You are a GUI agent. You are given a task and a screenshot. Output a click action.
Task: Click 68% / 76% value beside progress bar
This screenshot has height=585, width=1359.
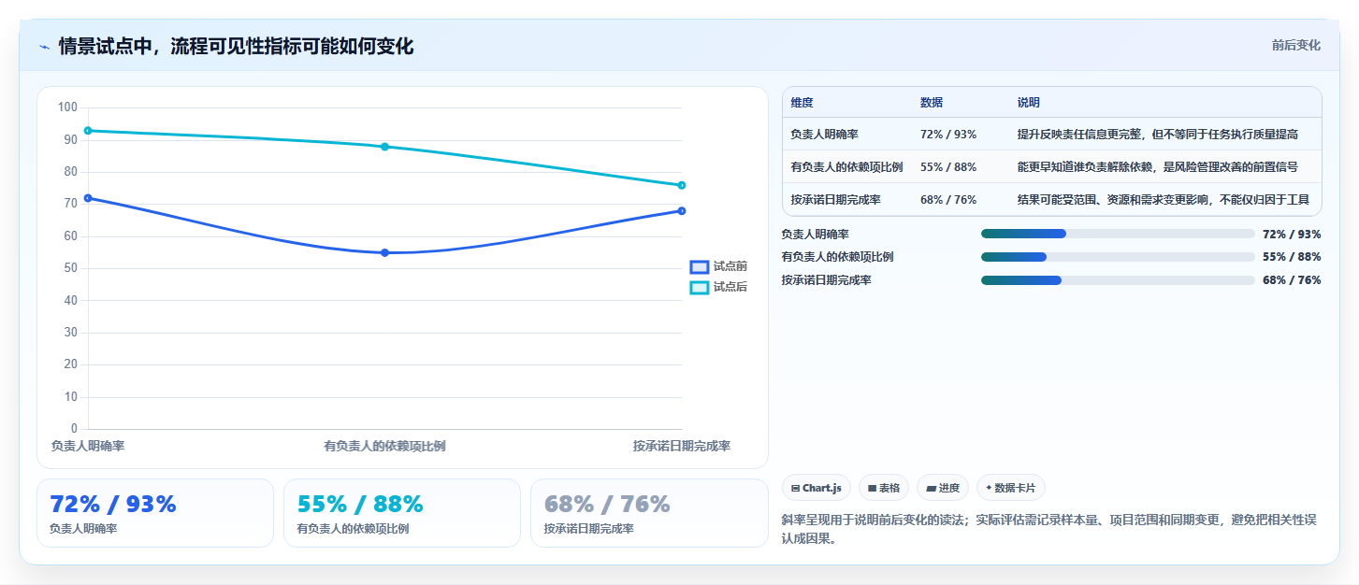(x=1292, y=280)
